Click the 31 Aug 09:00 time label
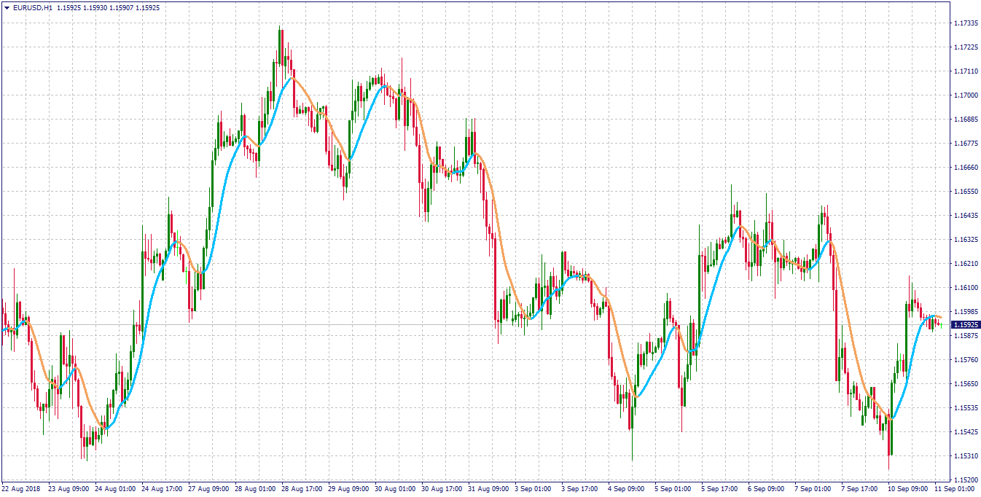The height and width of the screenshot is (497, 981). 488,489
